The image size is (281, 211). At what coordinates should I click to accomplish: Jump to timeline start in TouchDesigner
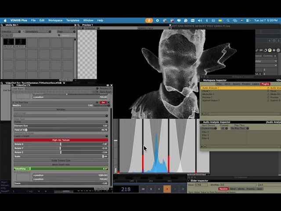[x=143, y=189]
